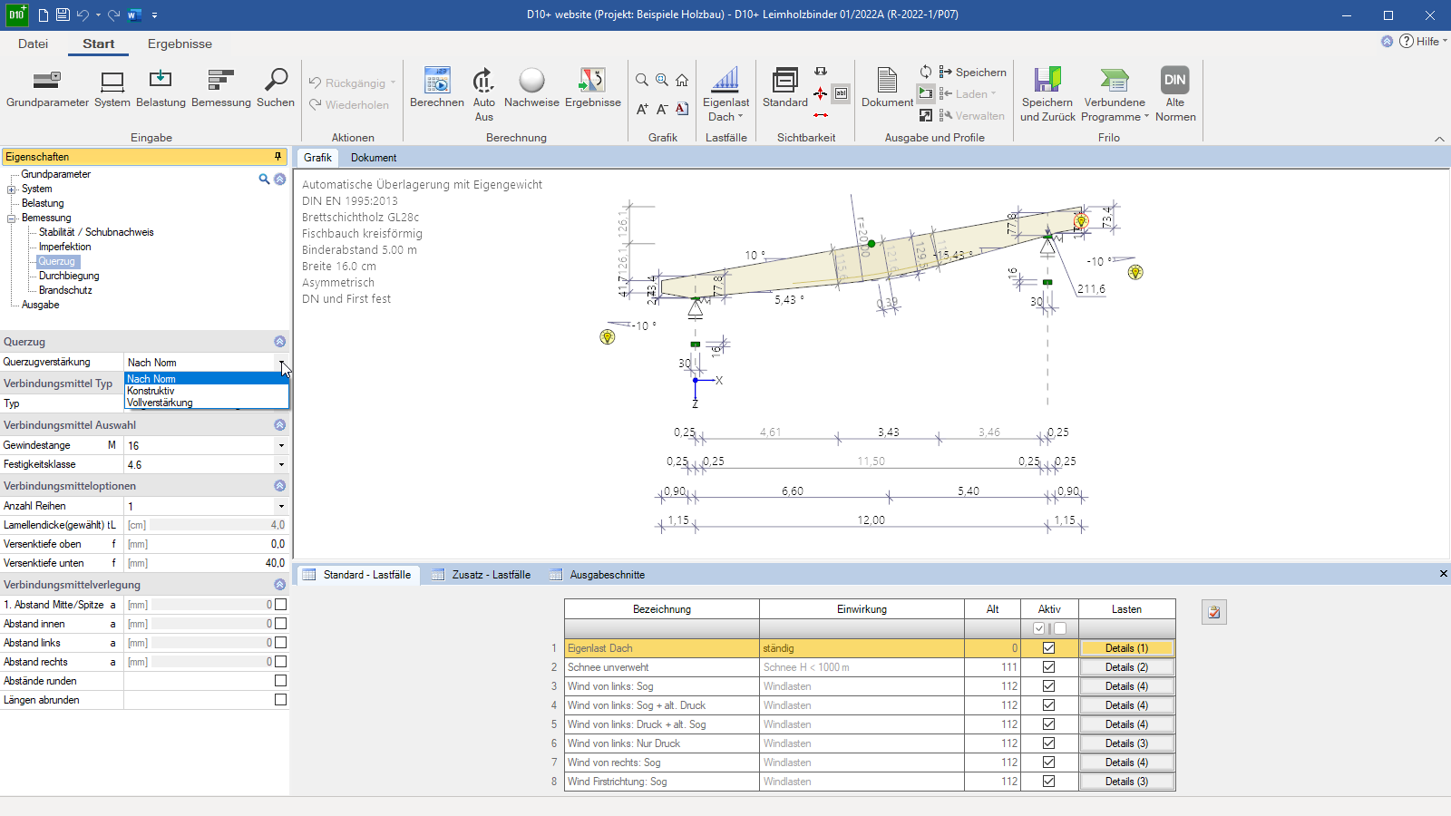Screen dimensions: 1451x816
Task: Toggle Aktiv for Wind Firstrichtung: Sog
Action: point(1049,782)
